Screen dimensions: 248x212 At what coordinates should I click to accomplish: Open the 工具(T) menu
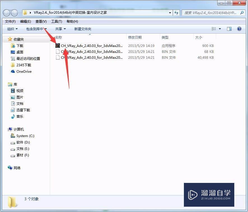tap(57, 22)
